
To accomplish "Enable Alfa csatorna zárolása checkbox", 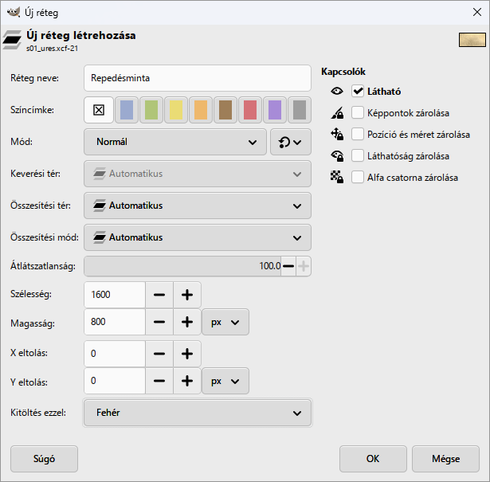I will (358, 177).
